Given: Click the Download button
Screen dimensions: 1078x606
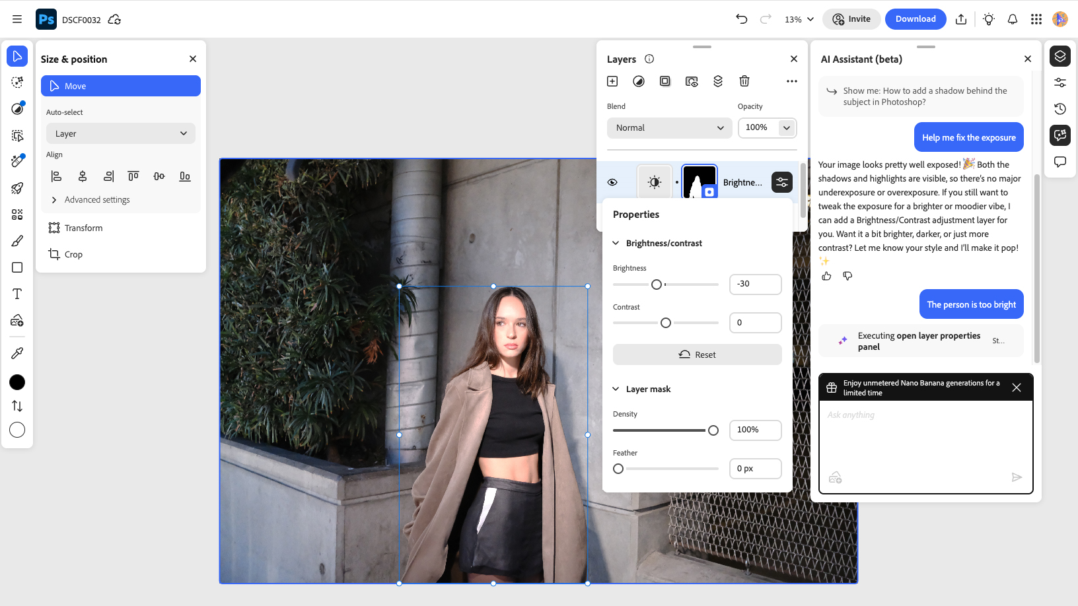Looking at the screenshot, I should (916, 18).
